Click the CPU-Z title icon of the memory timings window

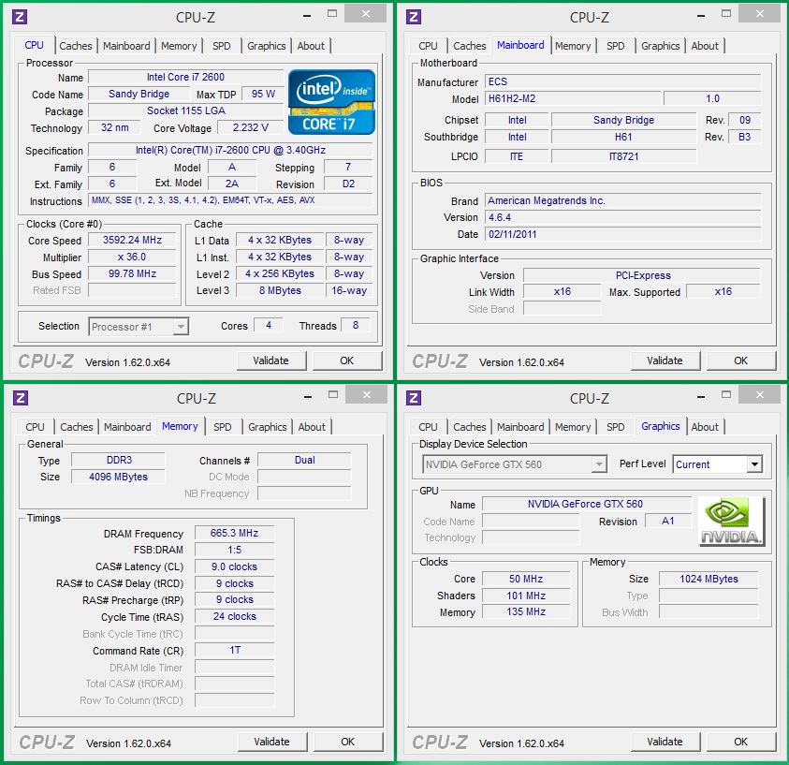pyautogui.click(x=21, y=398)
